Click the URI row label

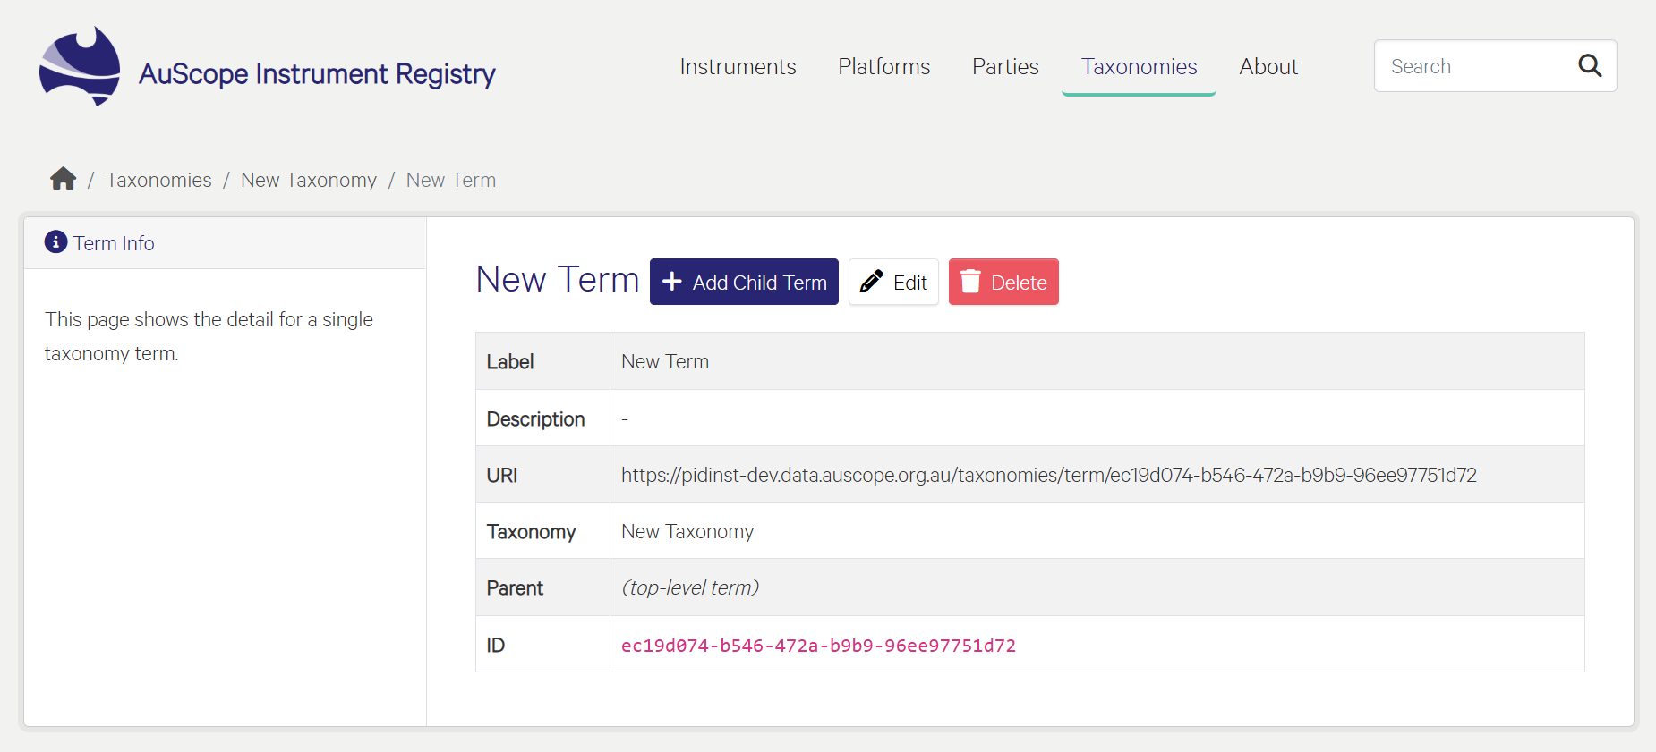(502, 475)
